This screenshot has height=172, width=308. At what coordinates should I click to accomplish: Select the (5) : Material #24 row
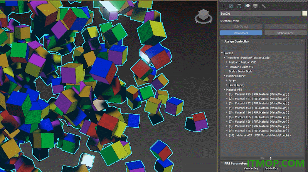259,113
